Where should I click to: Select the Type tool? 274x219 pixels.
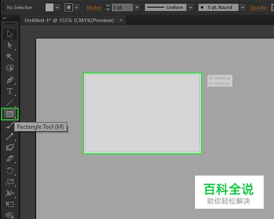click(10, 91)
